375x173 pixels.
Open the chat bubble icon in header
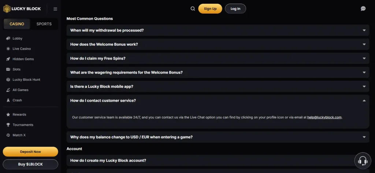click(x=363, y=9)
